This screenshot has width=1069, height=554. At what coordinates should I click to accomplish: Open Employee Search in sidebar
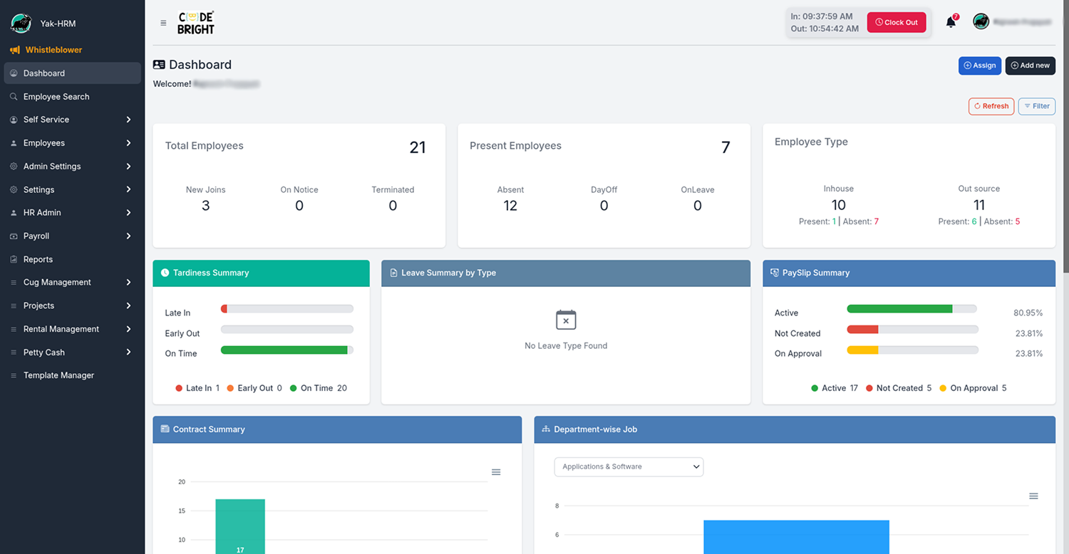pyautogui.click(x=56, y=97)
